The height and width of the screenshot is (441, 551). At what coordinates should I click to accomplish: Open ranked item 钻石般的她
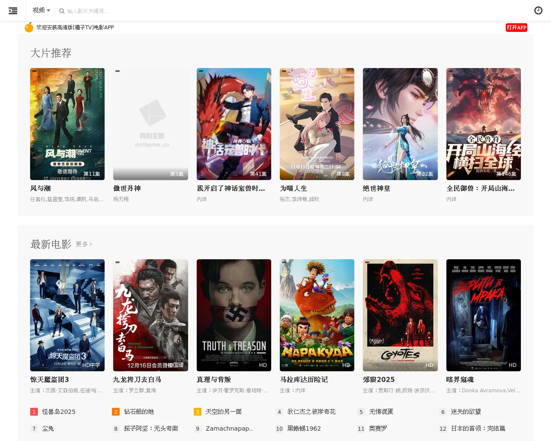click(139, 412)
